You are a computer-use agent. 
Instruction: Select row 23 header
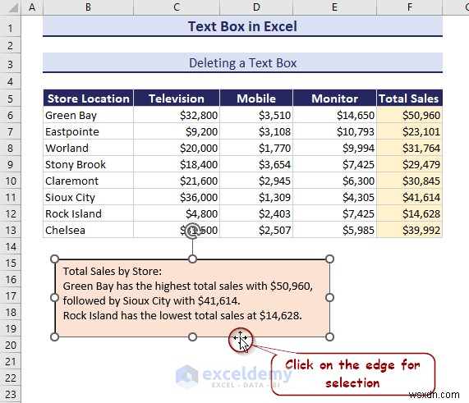click(11, 394)
